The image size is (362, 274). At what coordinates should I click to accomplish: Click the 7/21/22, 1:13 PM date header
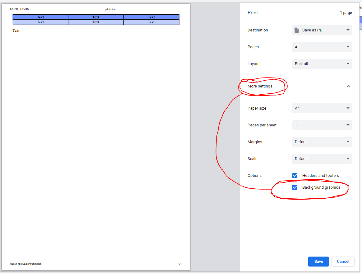(x=19, y=9)
